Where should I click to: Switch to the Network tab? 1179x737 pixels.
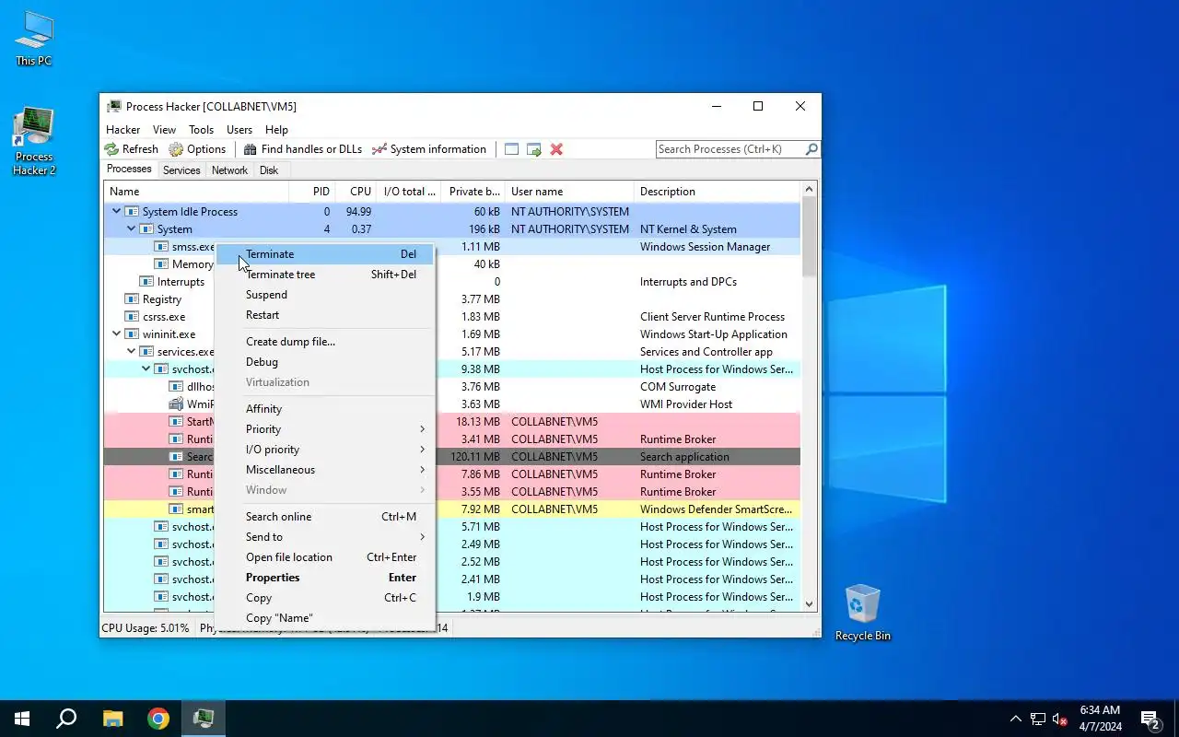click(x=229, y=170)
